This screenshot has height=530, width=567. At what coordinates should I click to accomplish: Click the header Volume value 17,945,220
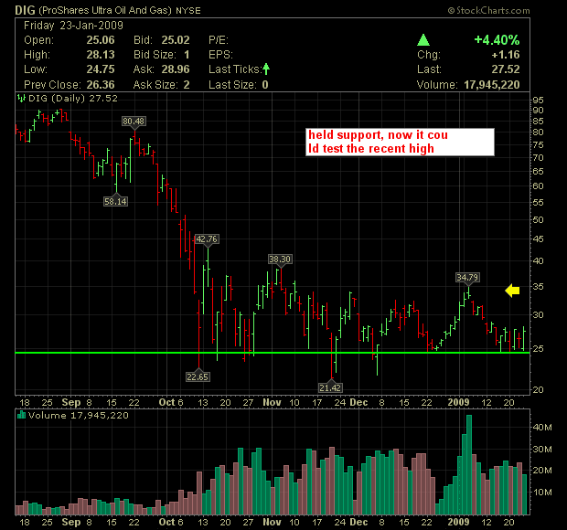(x=492, y=85)
